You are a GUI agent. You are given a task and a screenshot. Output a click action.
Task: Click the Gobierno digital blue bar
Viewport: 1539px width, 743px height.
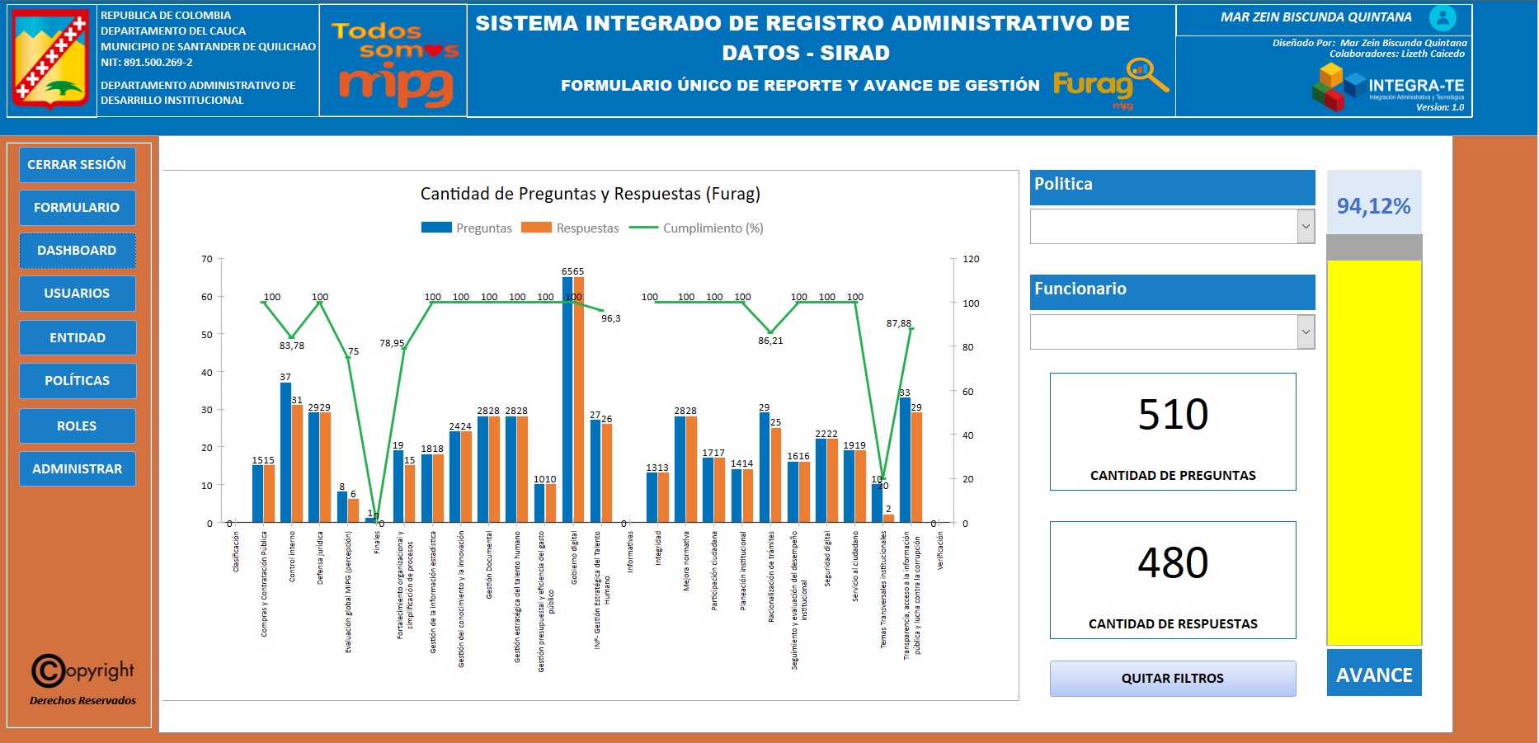[x=567, y=400]
